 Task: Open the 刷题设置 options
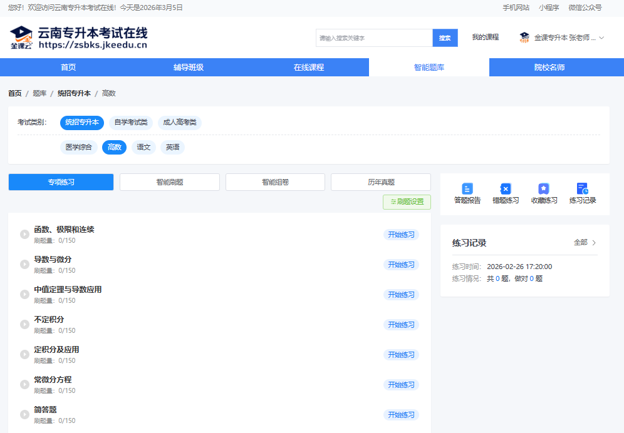click(x=407, y=202)
